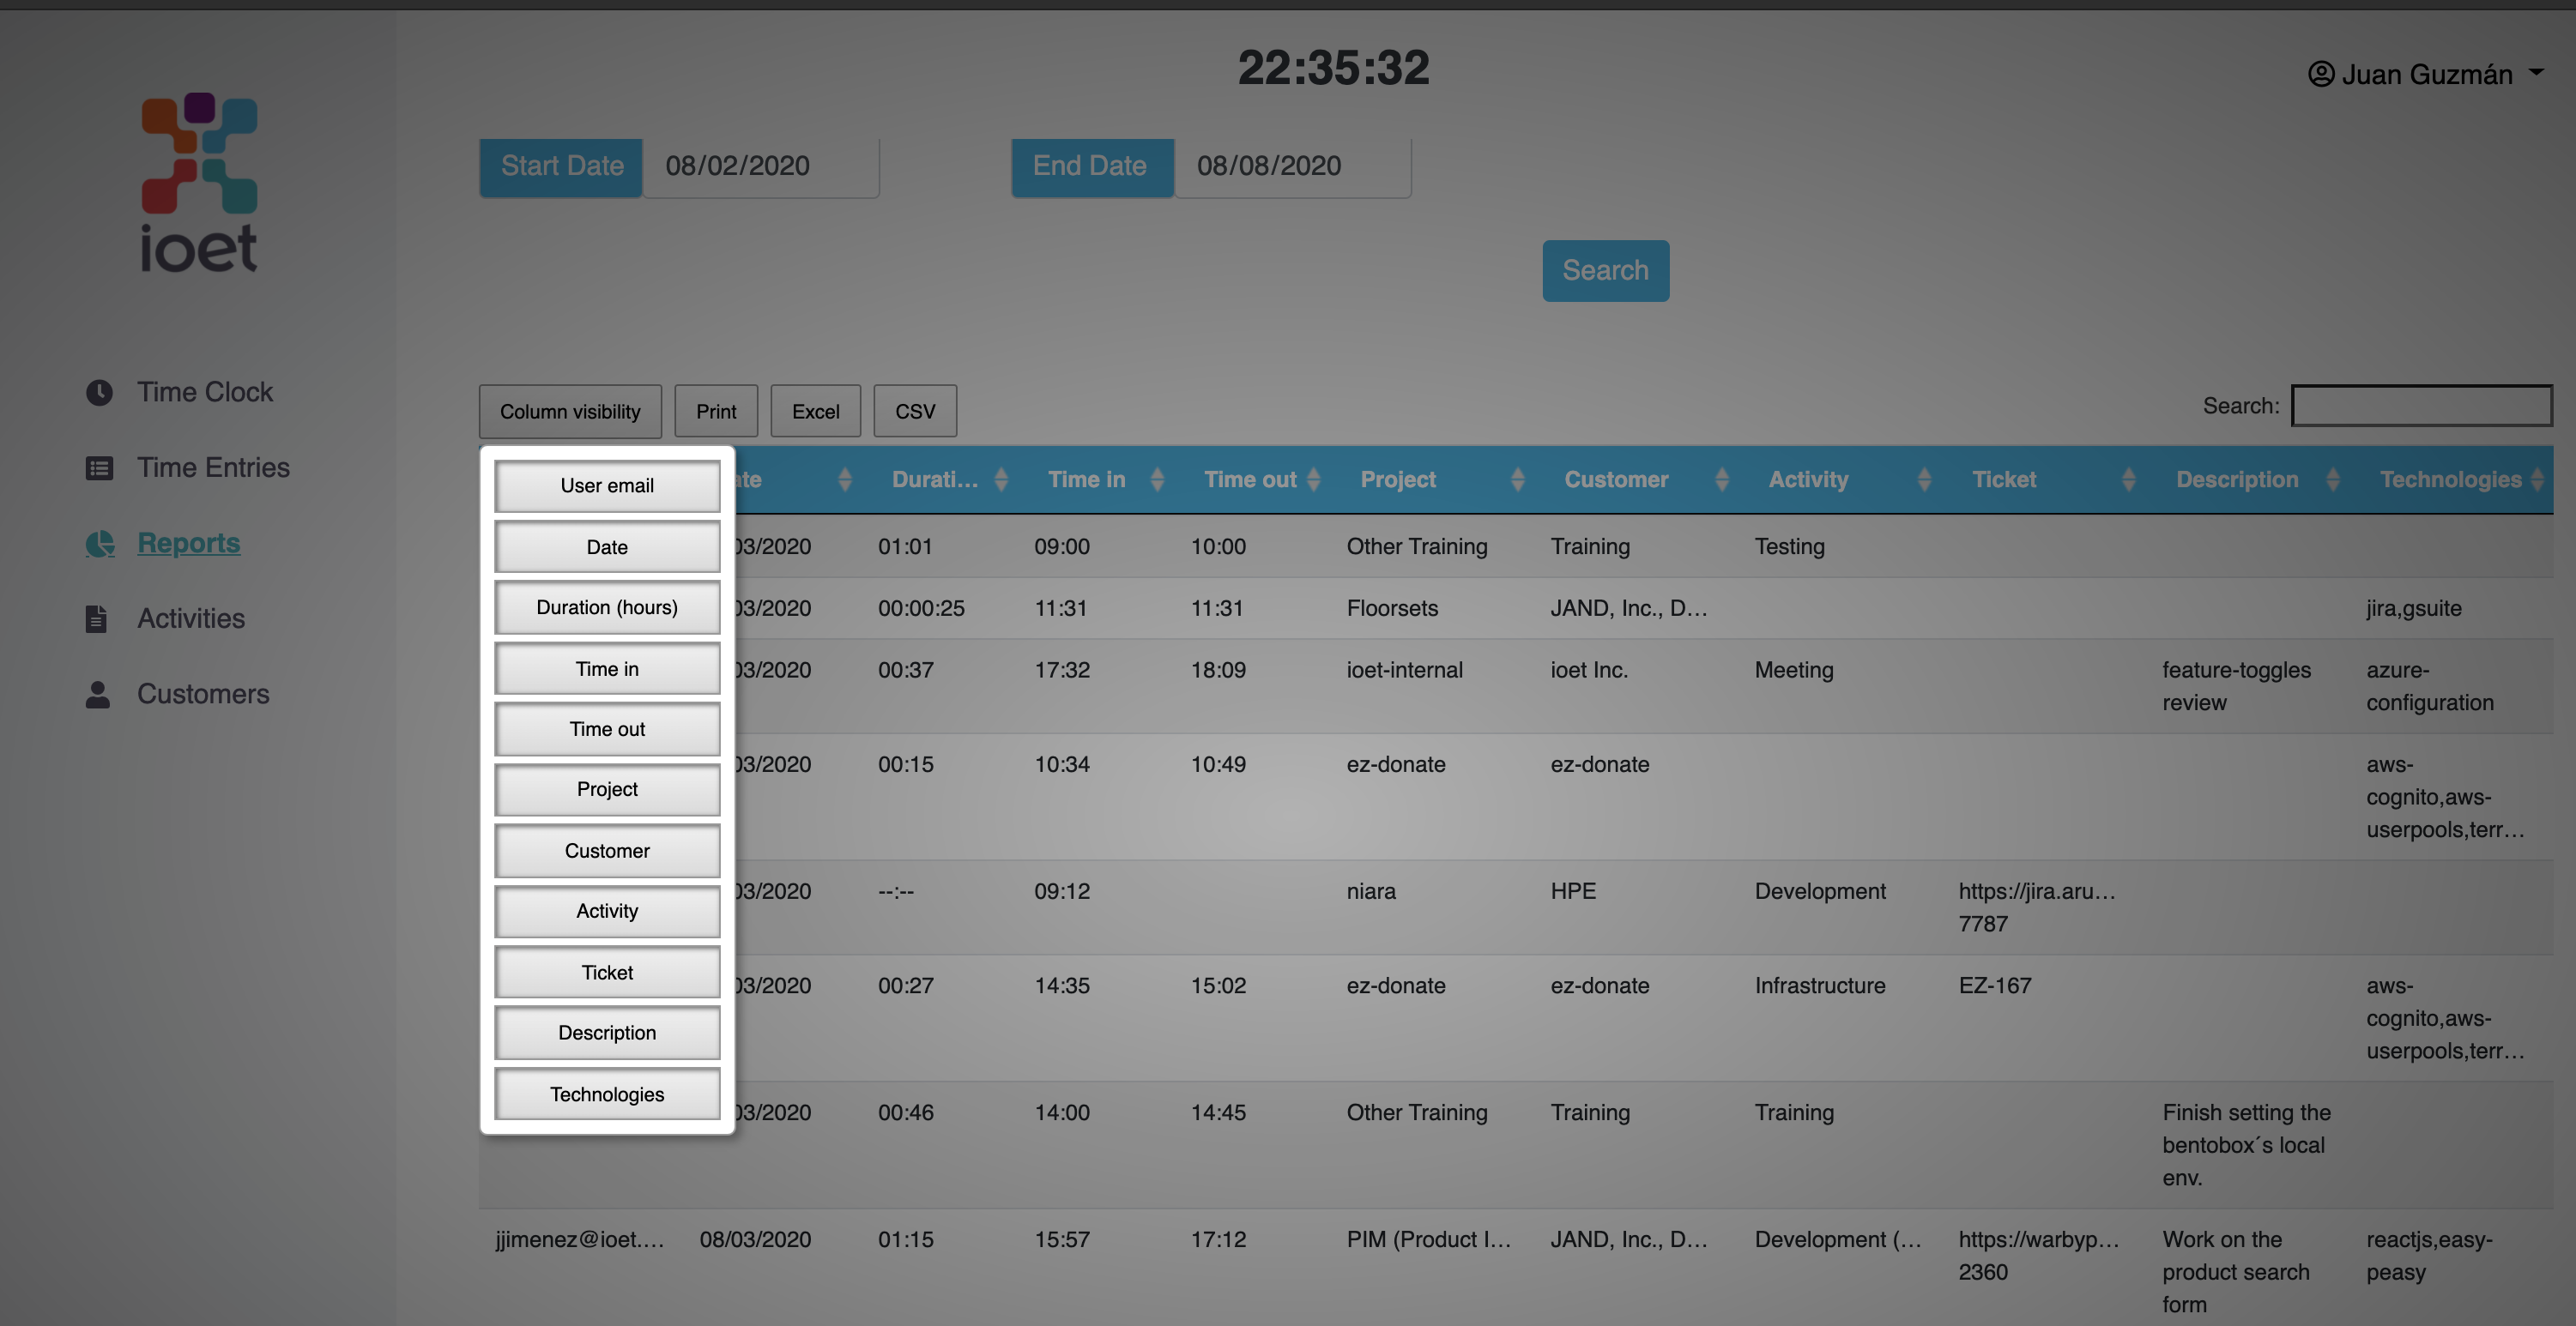2576x1326 pixels.
Task: Sort by the Project column arrows
Action: 1516,479
